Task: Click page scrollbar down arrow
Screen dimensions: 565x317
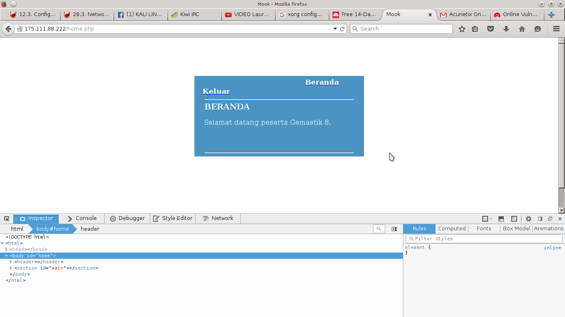Action: tap(561, 211)
